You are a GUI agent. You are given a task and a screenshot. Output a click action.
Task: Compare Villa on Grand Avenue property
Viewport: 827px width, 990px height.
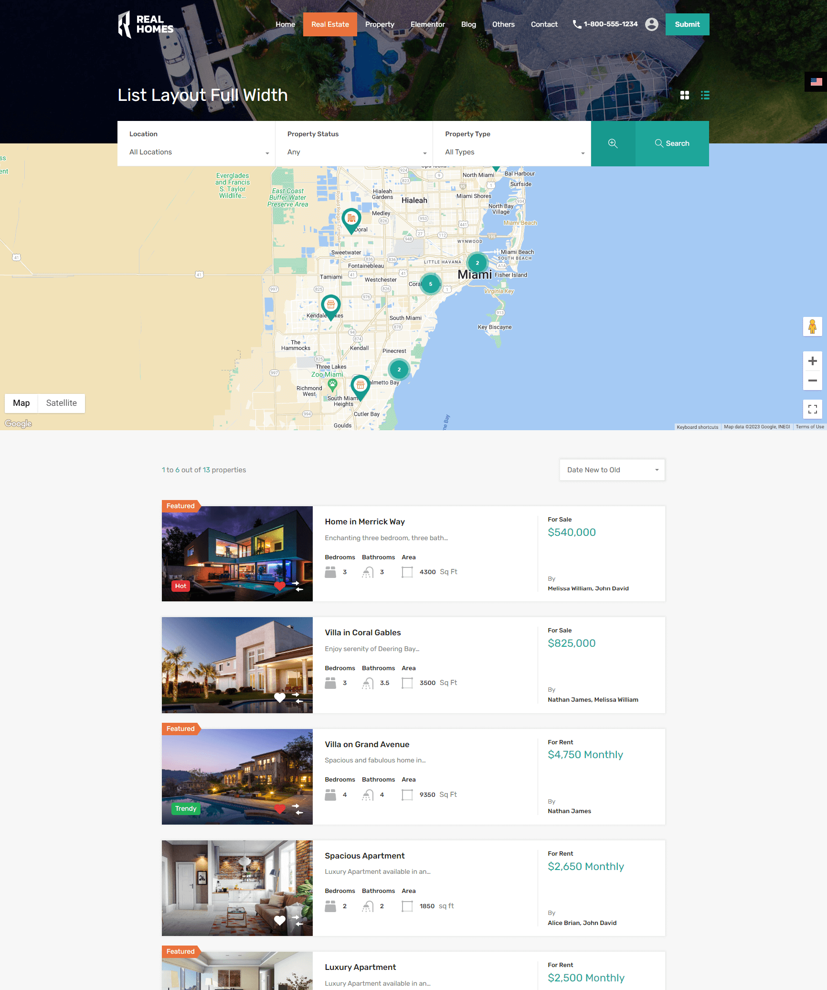[x=297, y=809]
